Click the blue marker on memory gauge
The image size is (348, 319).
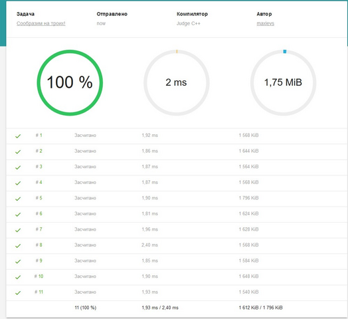pyautogui.click(x=285, y=52)
